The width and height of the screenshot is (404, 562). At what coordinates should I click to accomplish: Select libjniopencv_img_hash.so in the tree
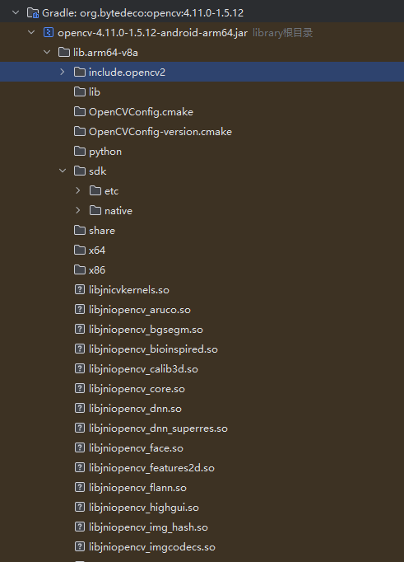point(148,527)
